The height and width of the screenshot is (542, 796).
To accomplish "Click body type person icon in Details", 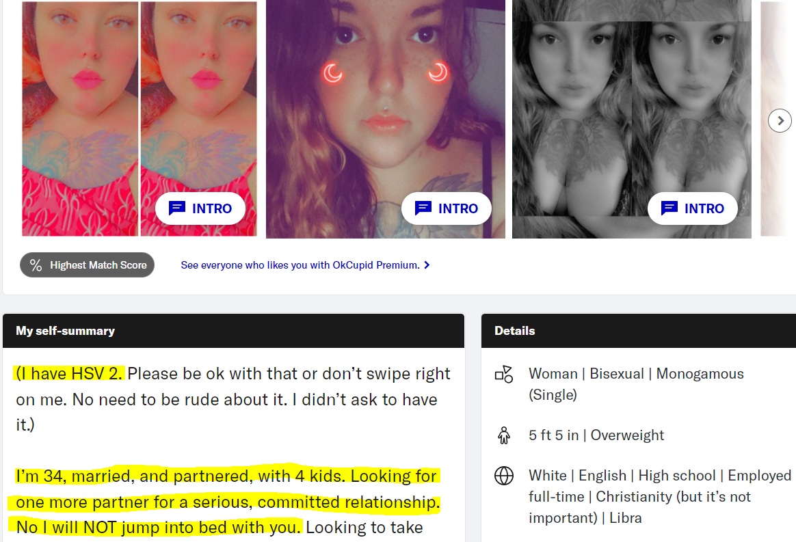I will click(503, 435).
